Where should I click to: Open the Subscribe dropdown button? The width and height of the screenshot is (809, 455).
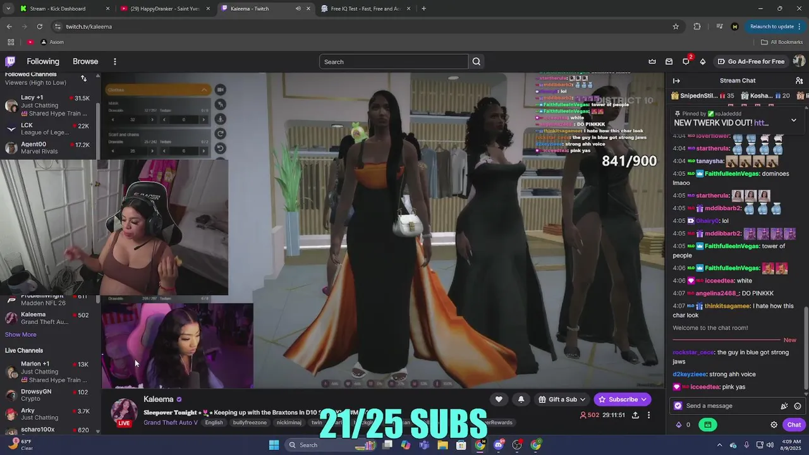(623, 399)
